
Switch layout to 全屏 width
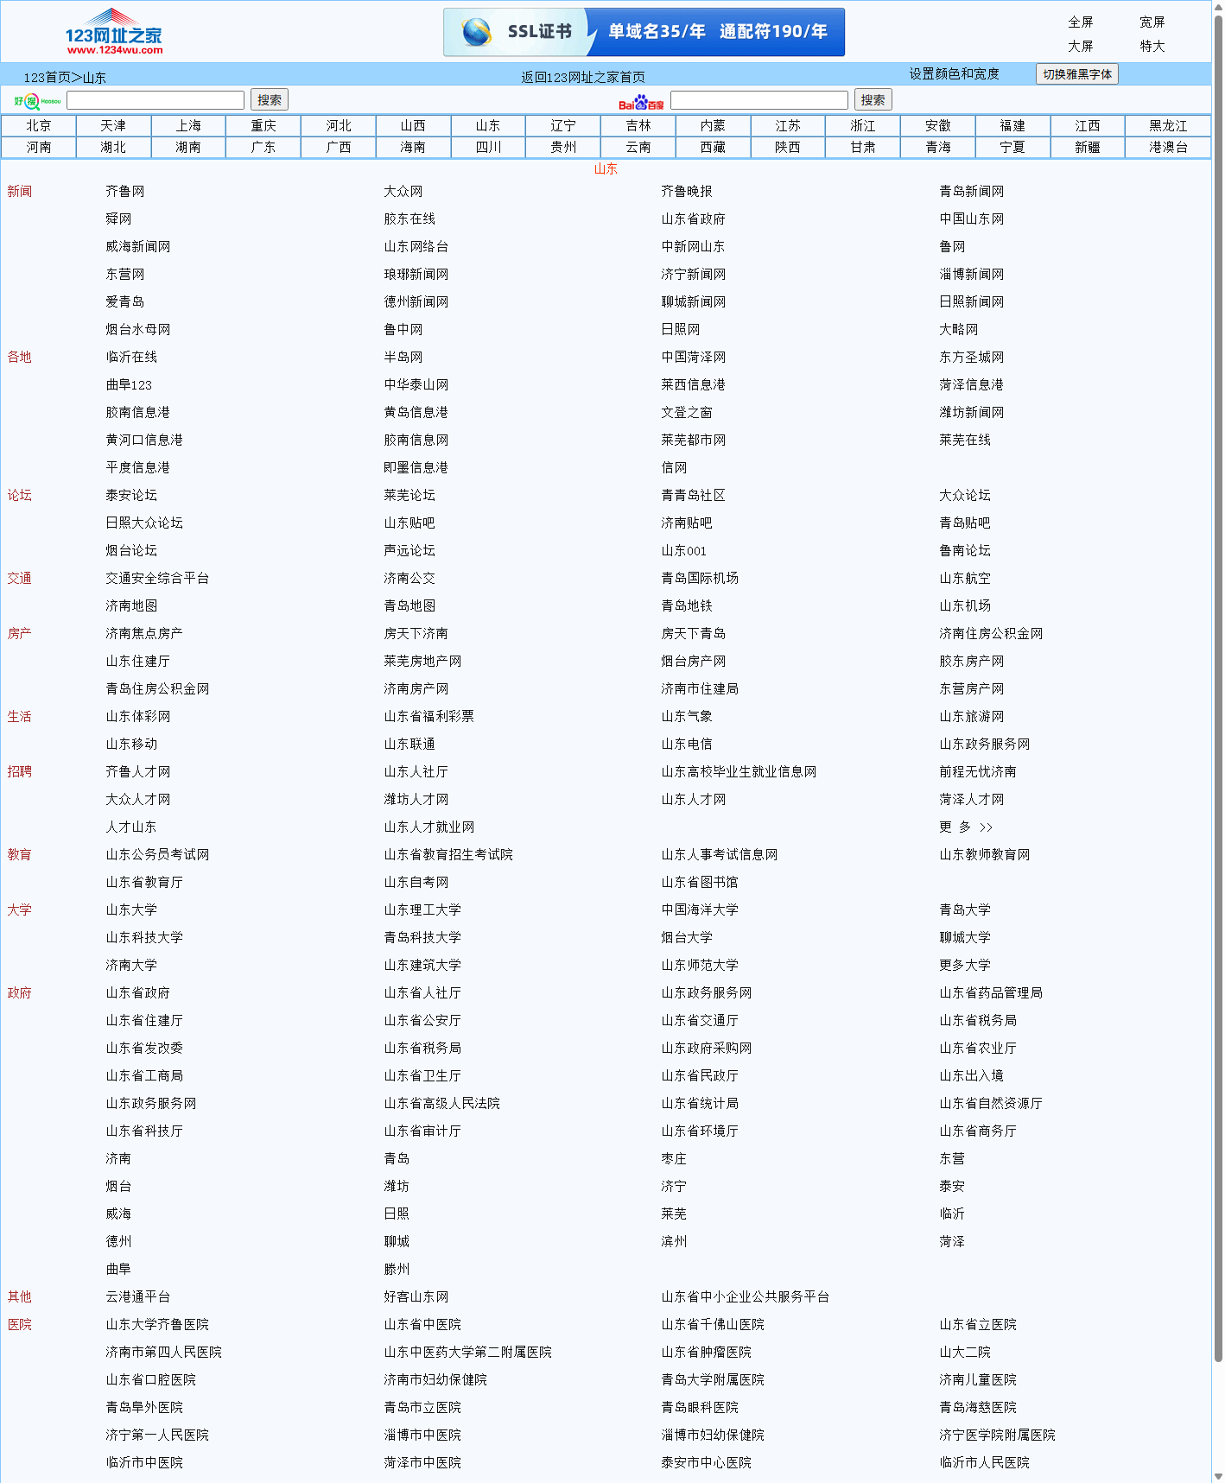(1080, 22)
